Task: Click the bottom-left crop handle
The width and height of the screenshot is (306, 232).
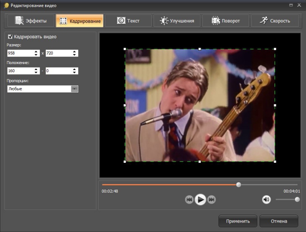Action: point(125,162)
